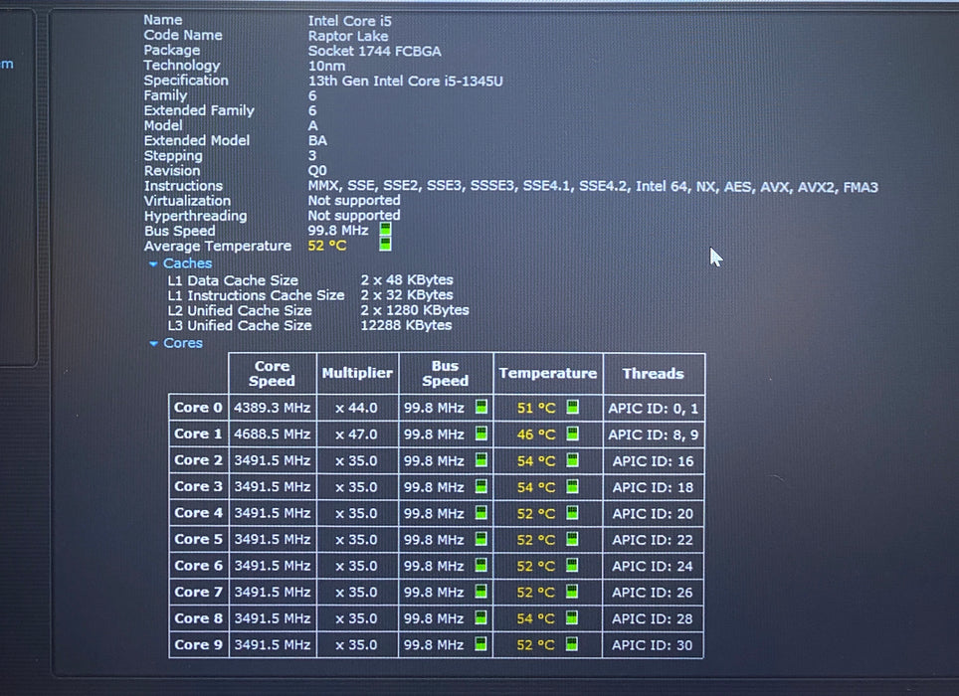This screenshot has height=696, width=959.
Task: Click the 'Core 5' row label
Action: pyautogui.click(x=198, y=540)
